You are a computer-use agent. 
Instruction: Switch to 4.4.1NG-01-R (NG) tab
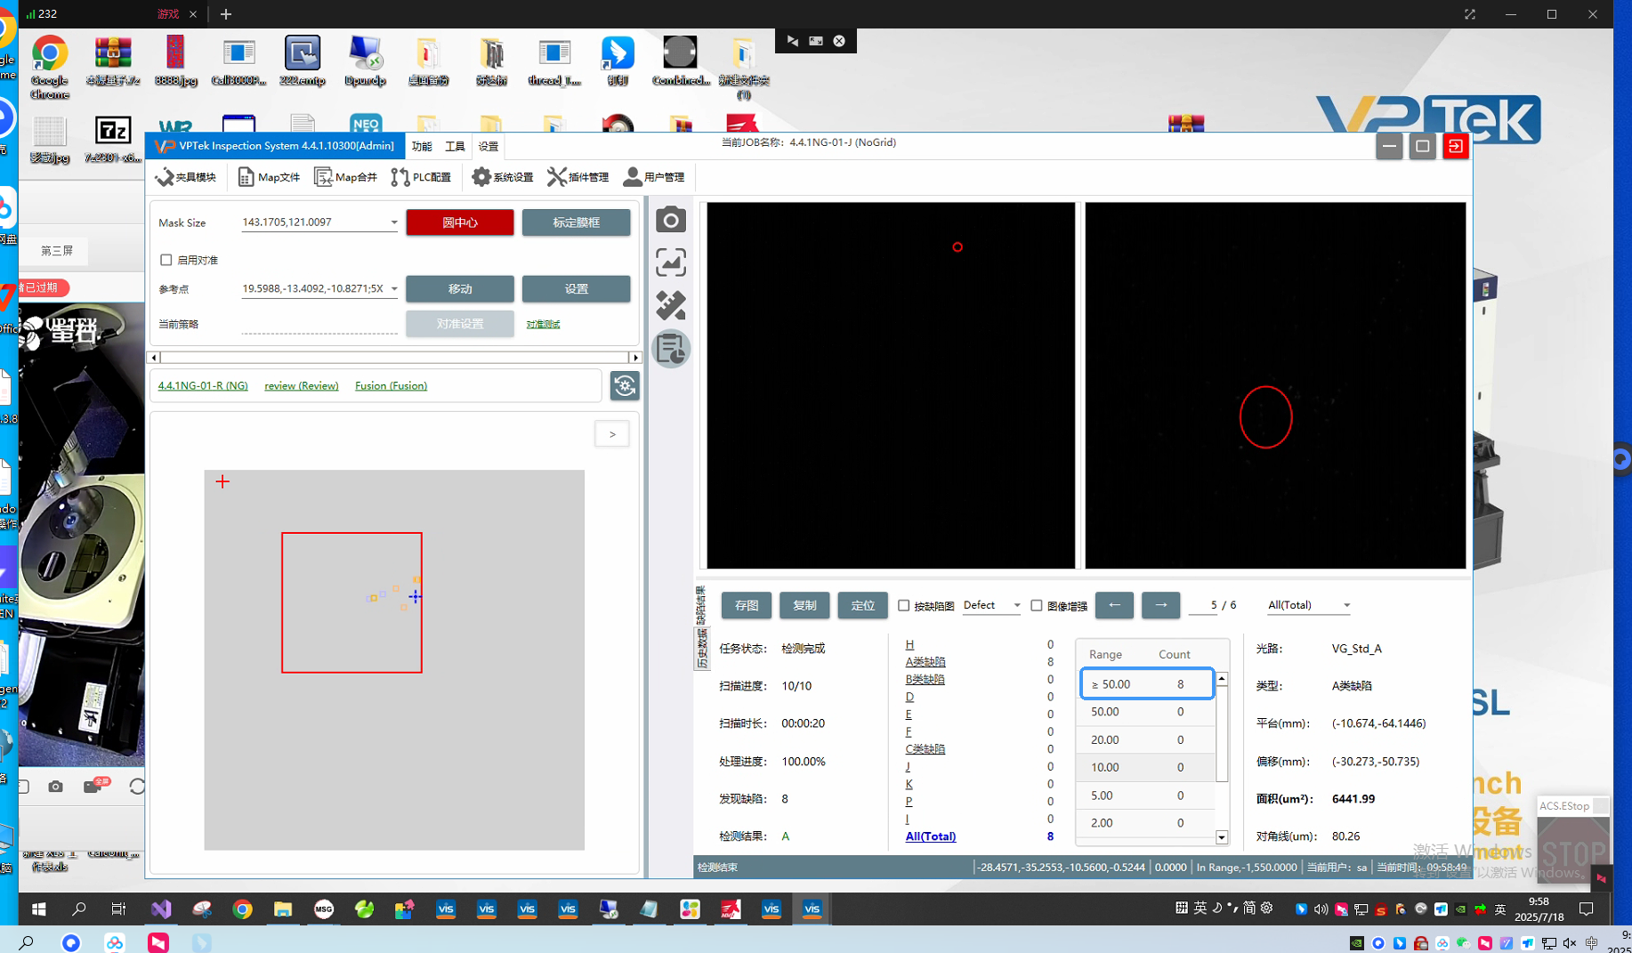203,385
